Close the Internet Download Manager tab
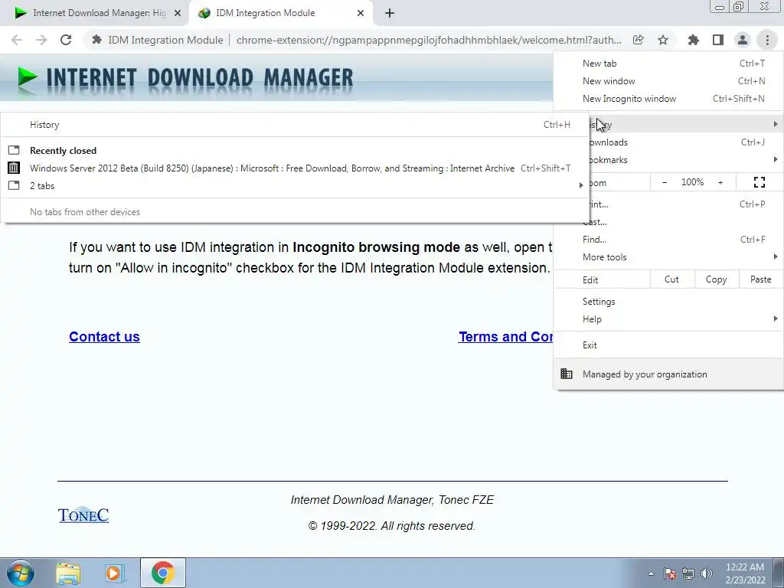Image resolution: width=784 pixels, height=588 pixels. [178, 14]
